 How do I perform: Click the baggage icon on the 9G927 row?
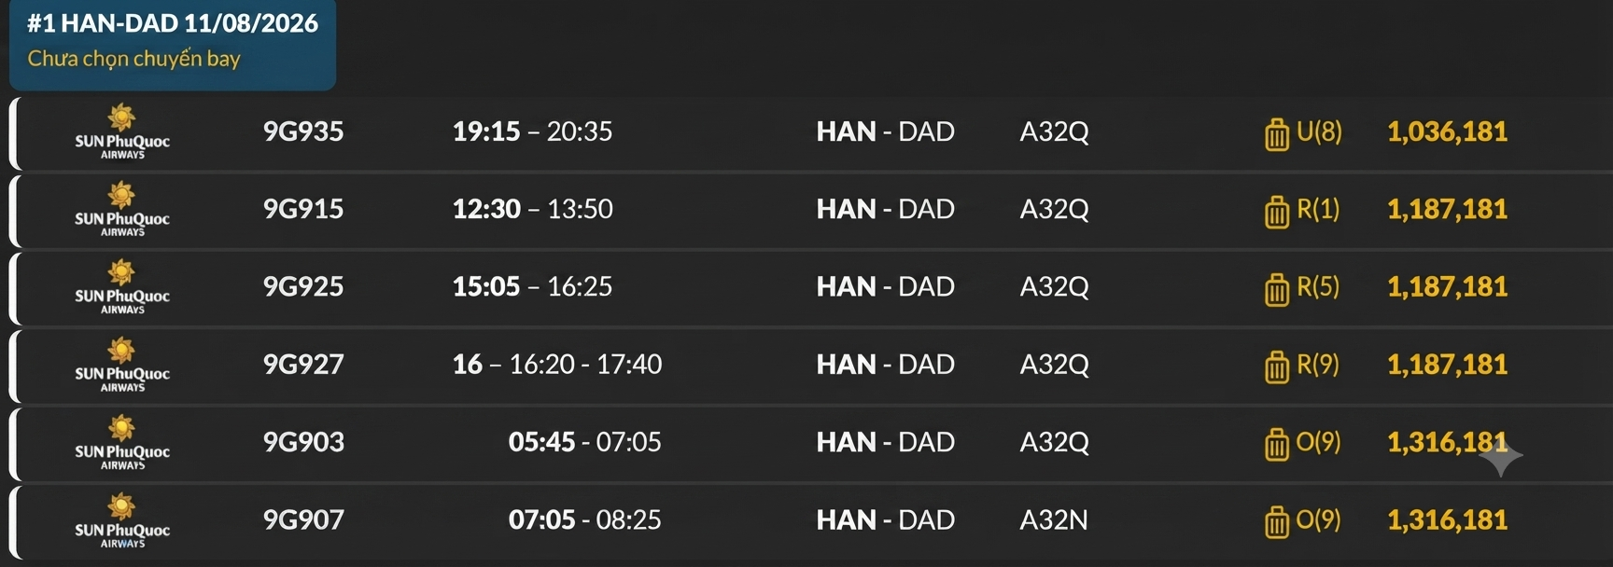click(1277, 366)
